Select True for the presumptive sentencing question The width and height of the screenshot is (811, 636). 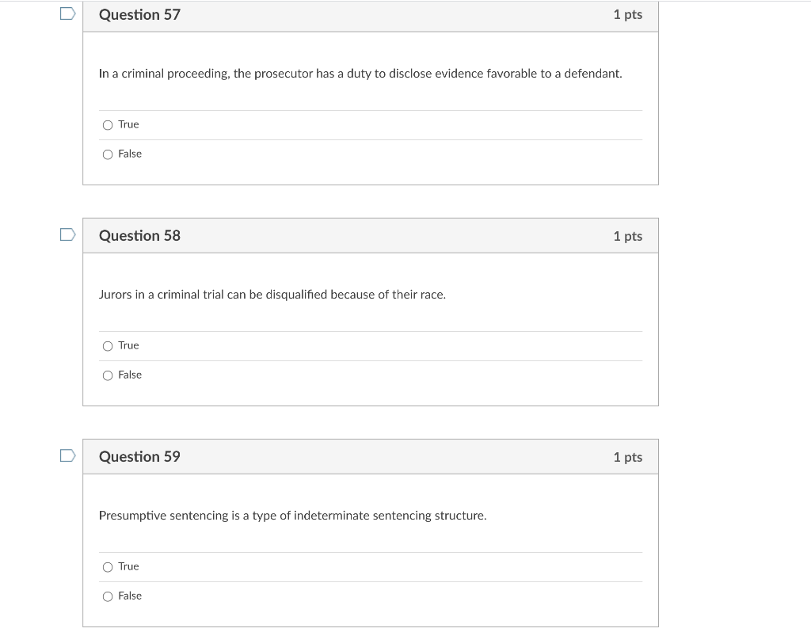coord(108,566)
